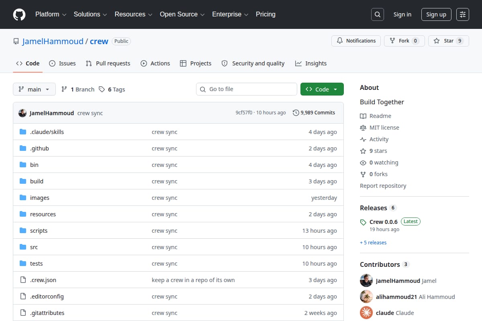Open the resources folder
Viewport: 482px width, 321px height.
click(x=43, y=214)
